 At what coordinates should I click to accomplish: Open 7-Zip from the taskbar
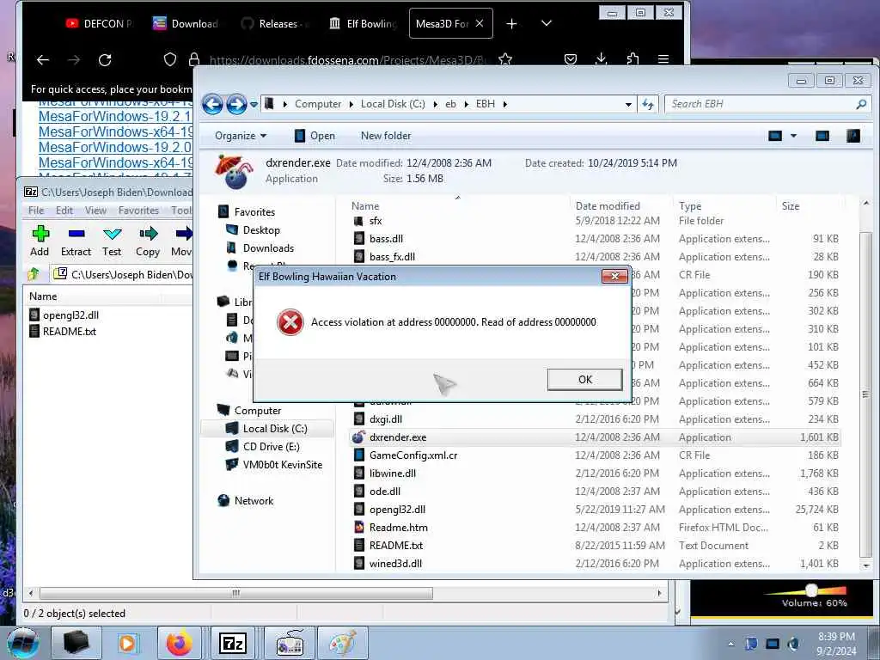tap(233, 643)
